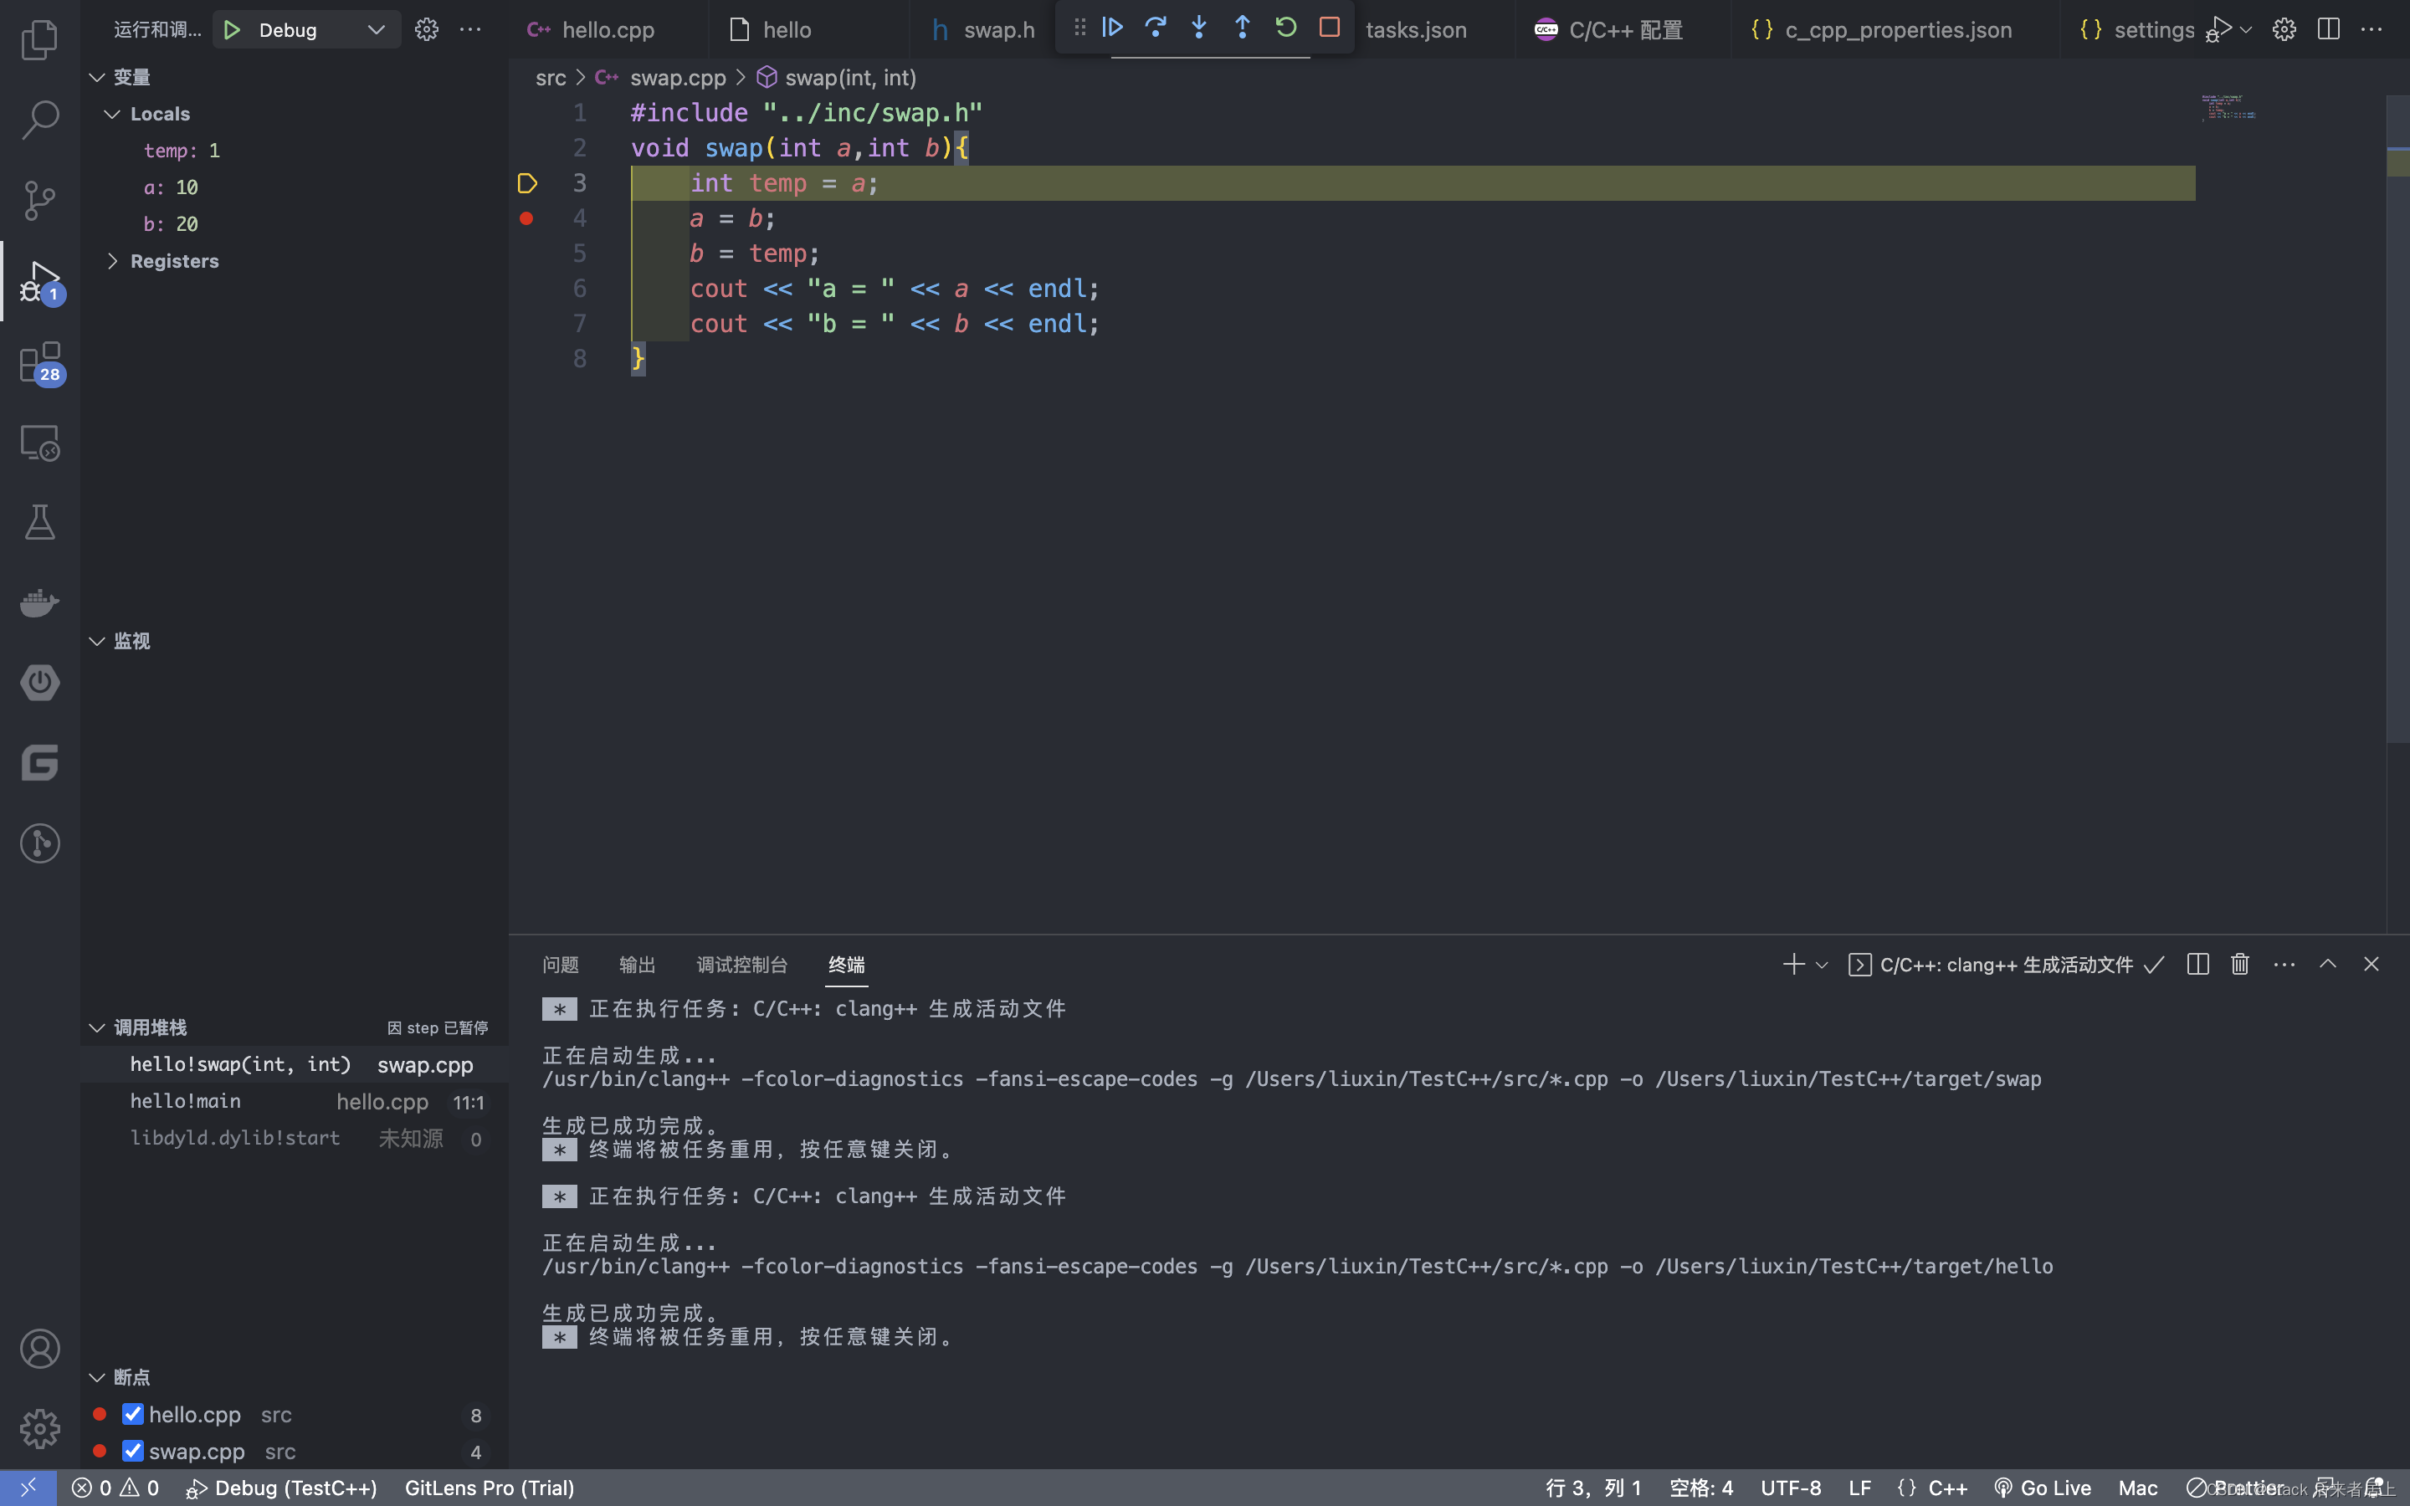Screen dimensions: 2410x1506
Task: Step out in debug toolbar
Action: [1242, 28]
